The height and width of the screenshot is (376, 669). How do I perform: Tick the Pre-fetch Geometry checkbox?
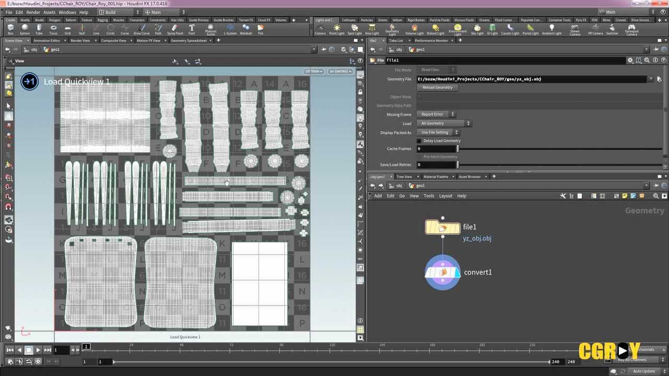pos(419,157)
